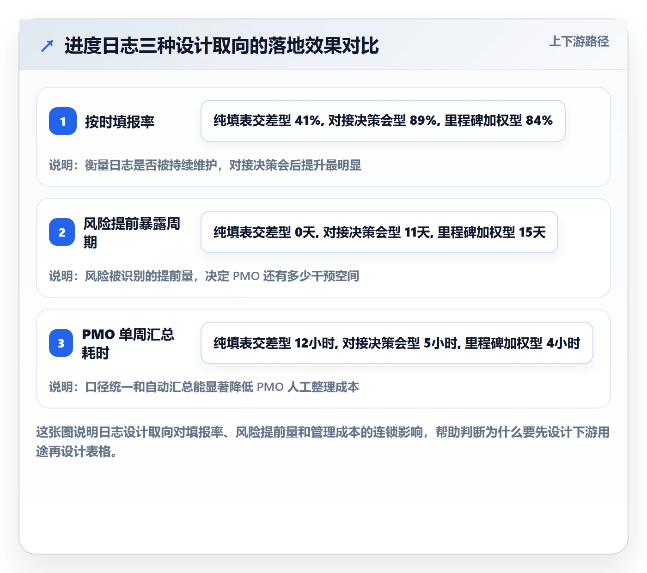Click the blue arrow icon beside the title
Viewport: 647px width, 573px height.
[47, 46]
